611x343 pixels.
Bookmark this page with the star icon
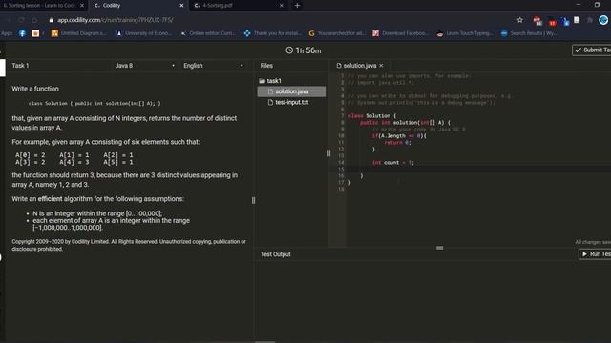click(x=519, y=20)
